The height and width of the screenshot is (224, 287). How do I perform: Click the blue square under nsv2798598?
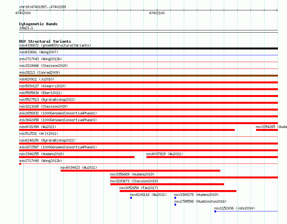click(x=175, y=205)
